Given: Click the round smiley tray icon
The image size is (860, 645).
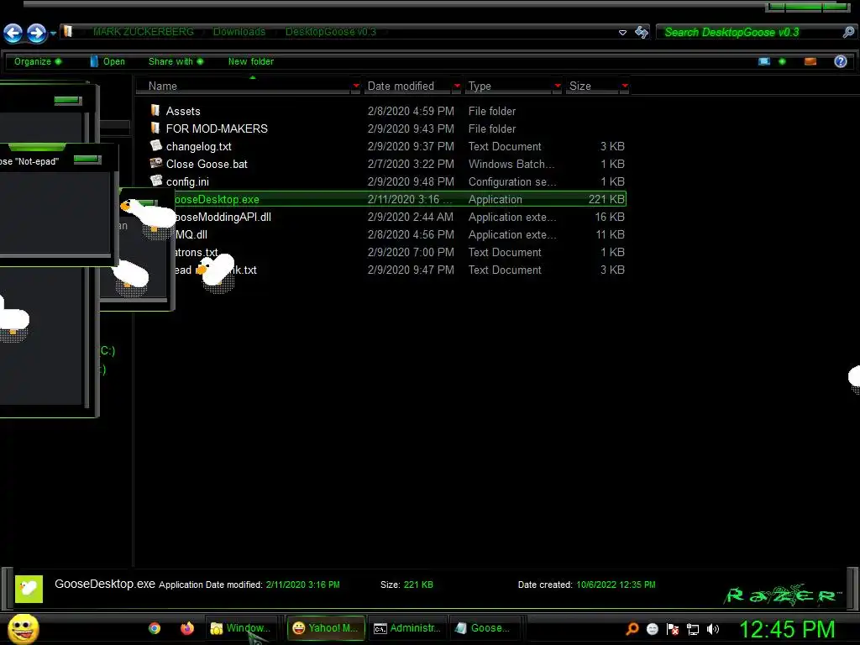Looking at the screenshot, I should click(x=652, y=629).
